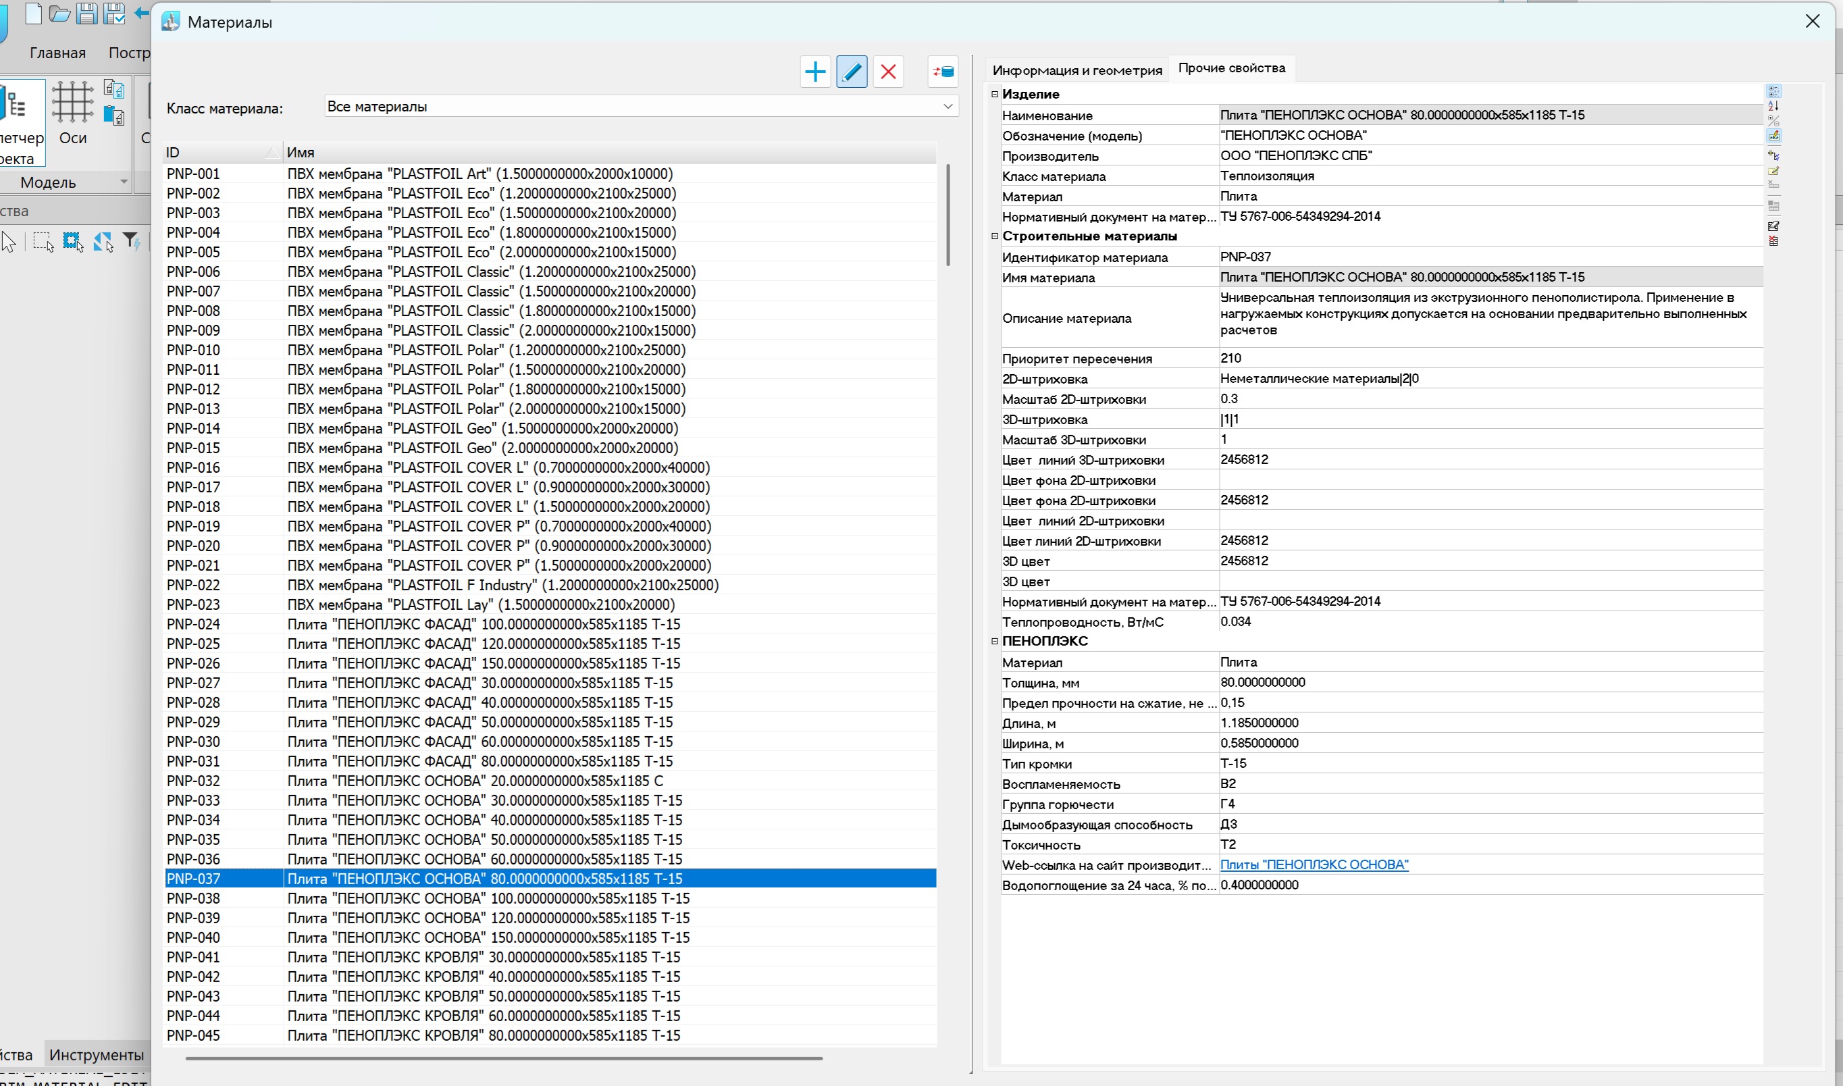Image resolution: width=1843 pixels, height=1086 pixels.
Task: Select row PNP-001 PLASTFOIL Art membrane
Action: (x=550, y=174)
